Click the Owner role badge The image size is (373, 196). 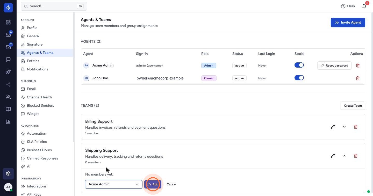[209, 78]
